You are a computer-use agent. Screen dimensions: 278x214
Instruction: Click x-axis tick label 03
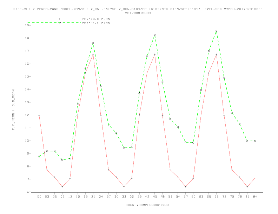point(47,197)
